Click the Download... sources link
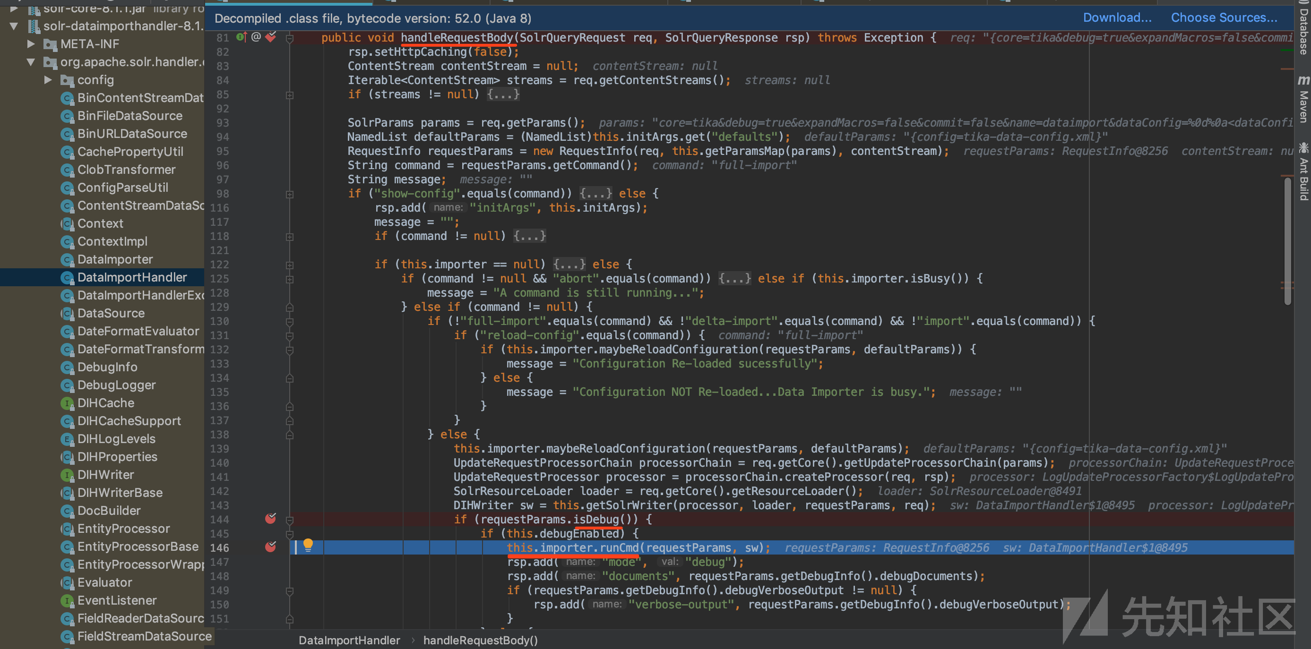 [x=1117, y=18]
